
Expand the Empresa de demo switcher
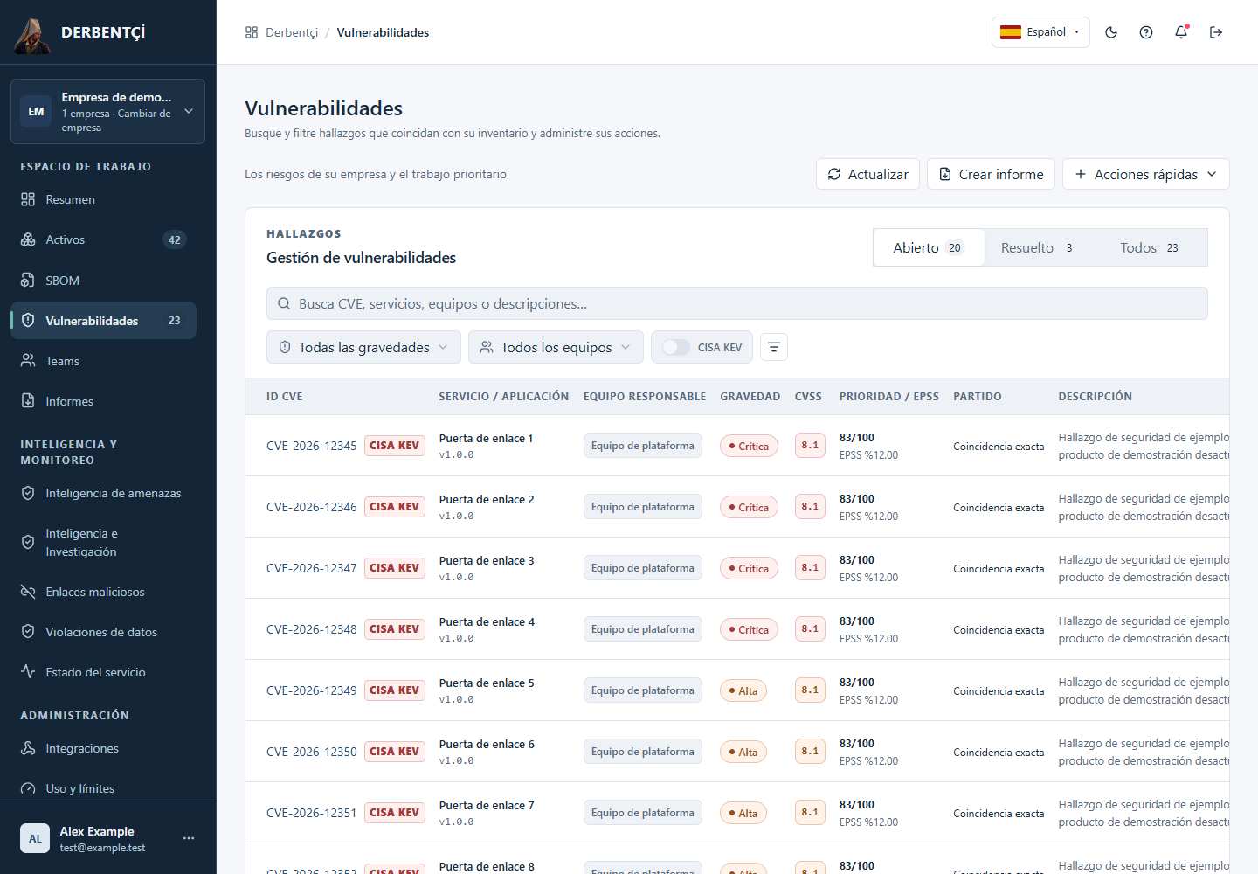[x=107, y=111]
